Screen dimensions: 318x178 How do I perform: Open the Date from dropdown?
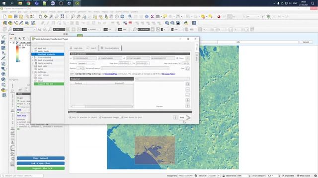coord(125,63)
